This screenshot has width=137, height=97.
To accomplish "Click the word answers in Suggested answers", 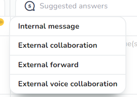I will coord(93,6).
